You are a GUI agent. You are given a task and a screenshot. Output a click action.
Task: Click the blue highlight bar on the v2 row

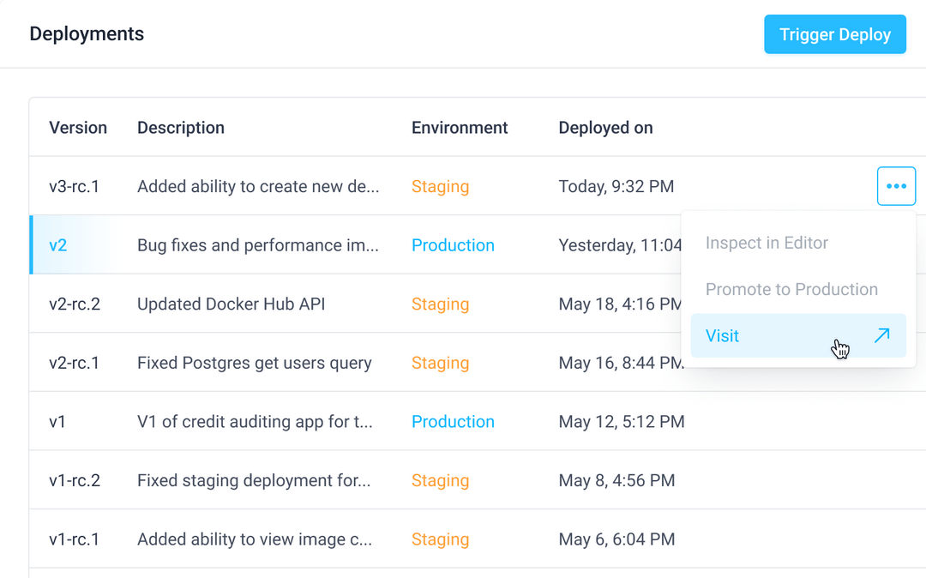[32, 244]
